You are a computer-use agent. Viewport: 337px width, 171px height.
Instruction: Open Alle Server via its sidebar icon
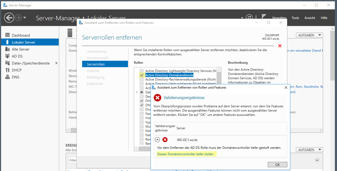coord(7,49)
